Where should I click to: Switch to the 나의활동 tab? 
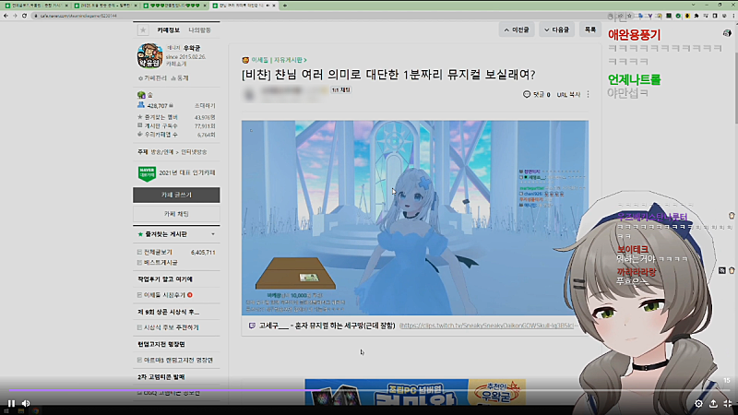coord(199,30)
